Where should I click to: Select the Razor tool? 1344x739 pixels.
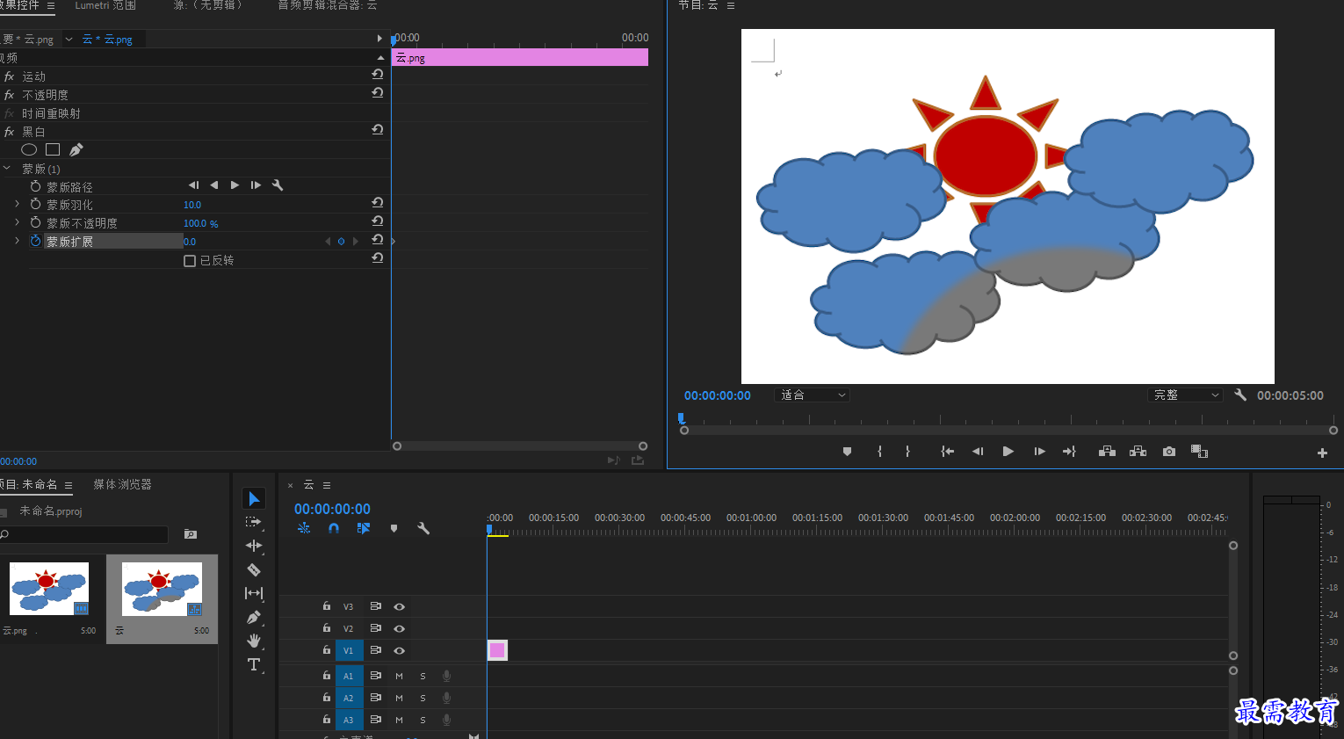click(x=254, y=569)
